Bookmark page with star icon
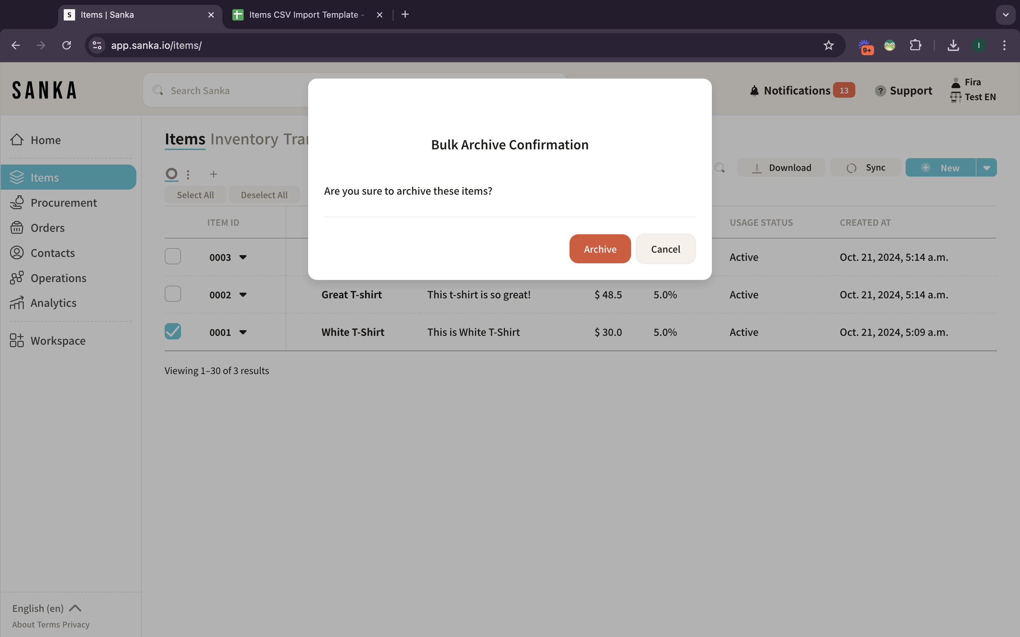 coord(828,46)
